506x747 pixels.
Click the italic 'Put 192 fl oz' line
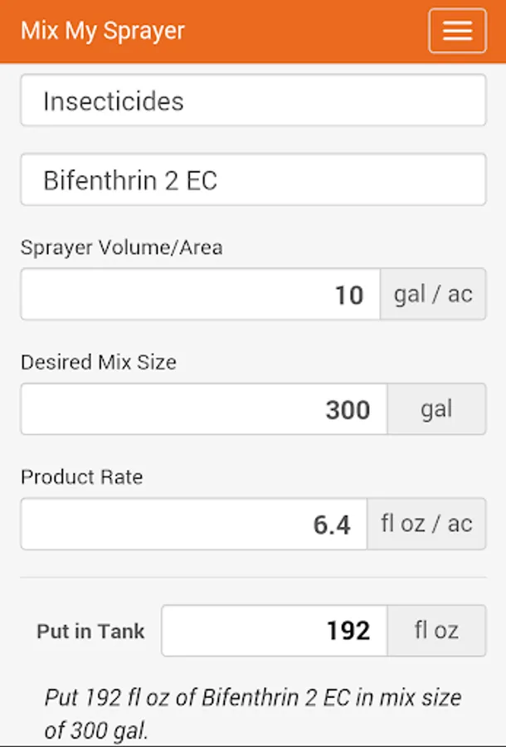pyautogui.click(x=253, y=697)
